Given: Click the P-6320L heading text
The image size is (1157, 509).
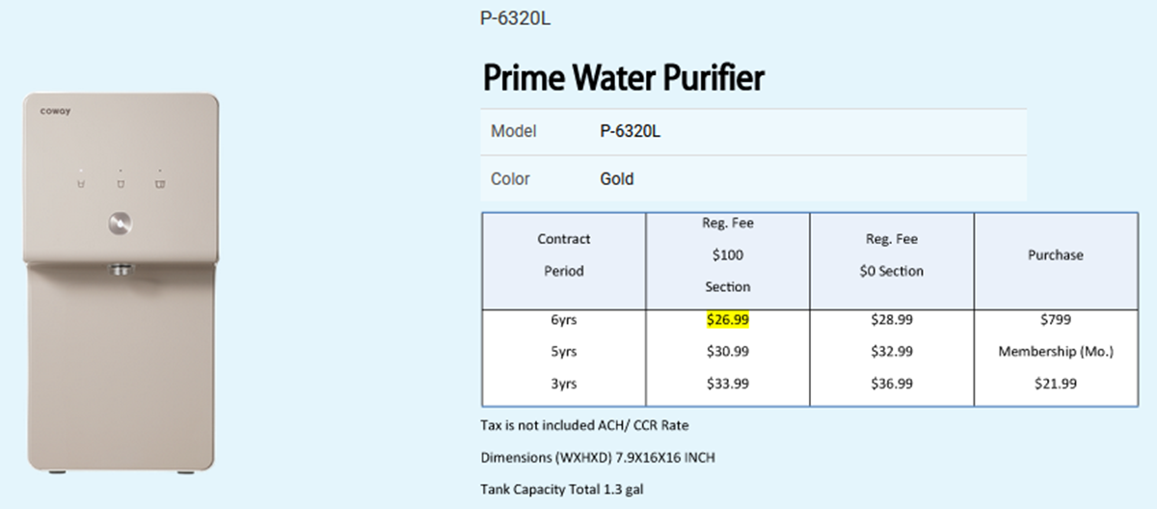Looking at the screenshot, I should pos(515,18).
